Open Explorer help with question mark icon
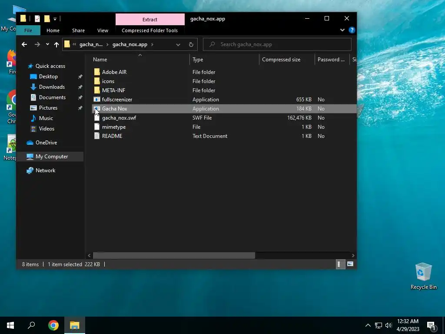The height and width of the screenshot is (334, 445). point(352,30)
